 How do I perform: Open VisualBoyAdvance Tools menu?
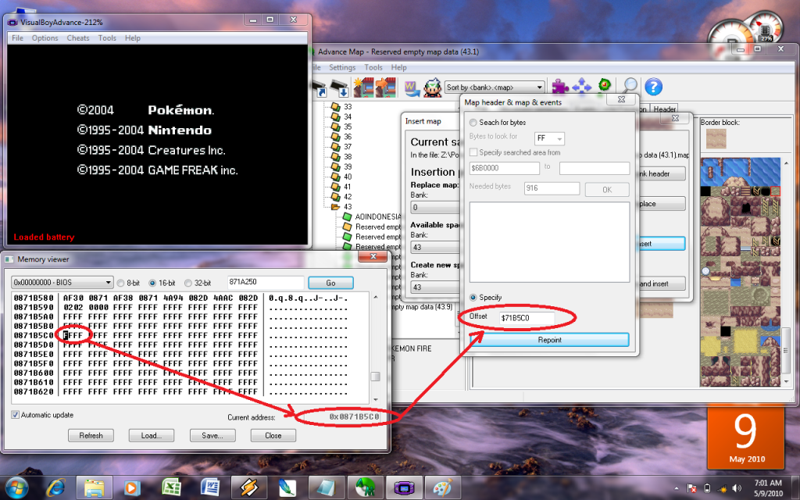point(107,37)
